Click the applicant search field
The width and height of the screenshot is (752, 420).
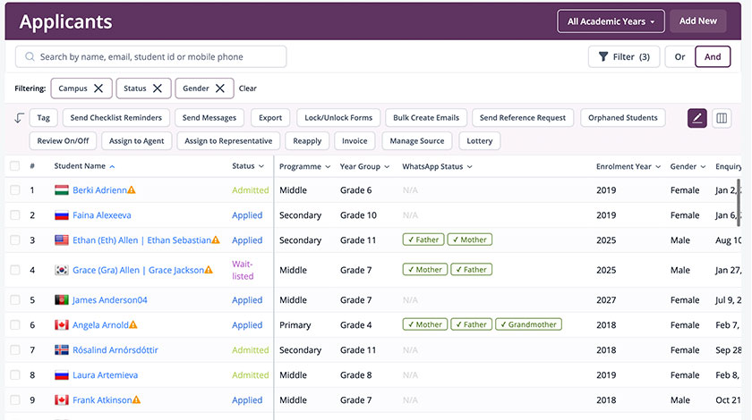click(x=151, y=56)
